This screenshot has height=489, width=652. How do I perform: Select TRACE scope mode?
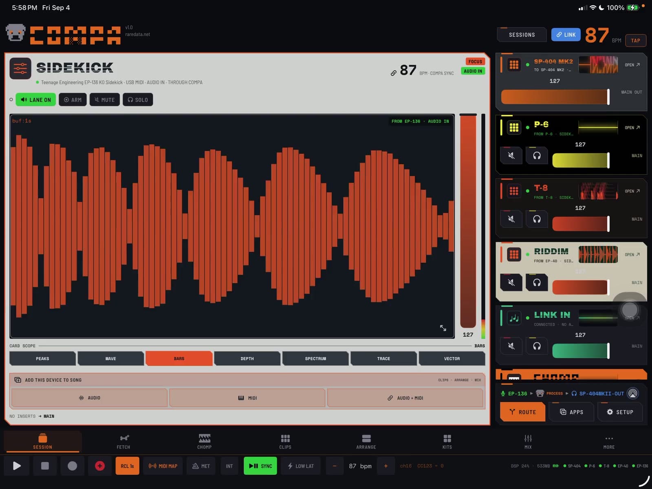pyautogui.click(x=383, y=359)
